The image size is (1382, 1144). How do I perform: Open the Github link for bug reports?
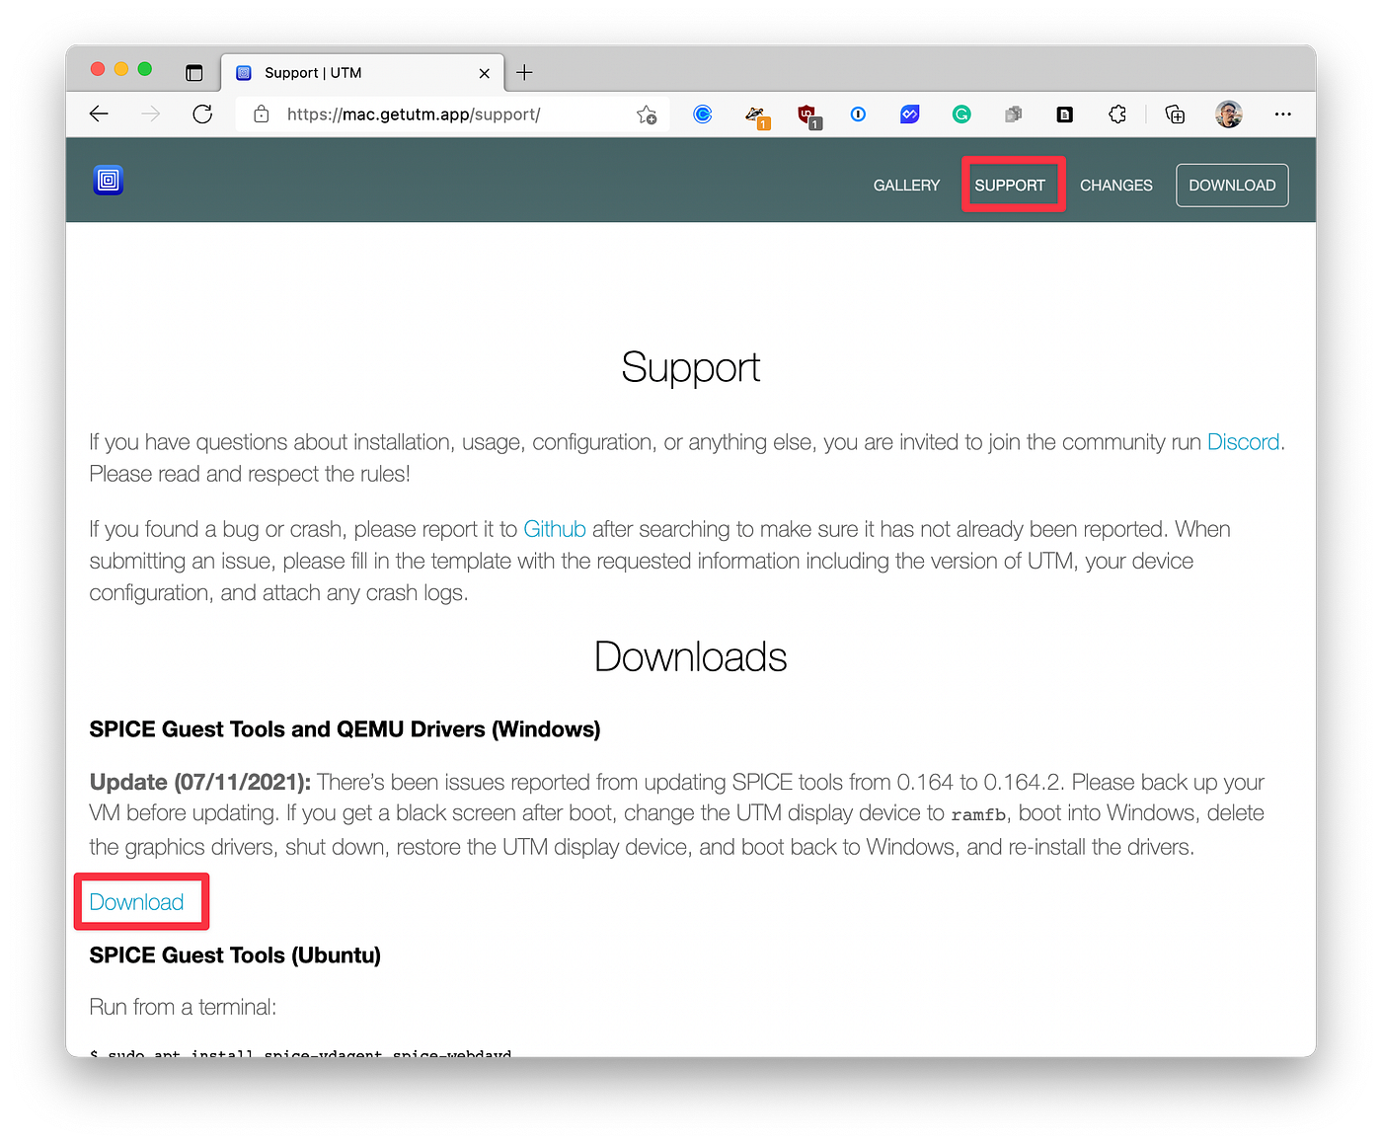pos(554,529)
